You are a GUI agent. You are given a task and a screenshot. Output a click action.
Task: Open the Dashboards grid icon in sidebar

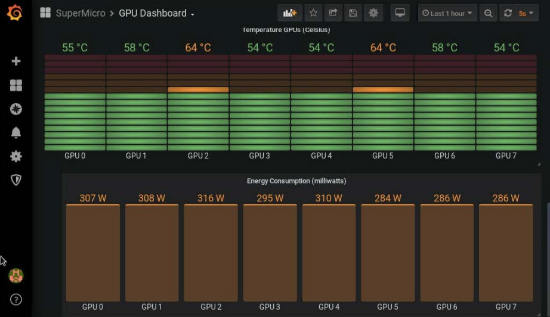tap(16, 85)
